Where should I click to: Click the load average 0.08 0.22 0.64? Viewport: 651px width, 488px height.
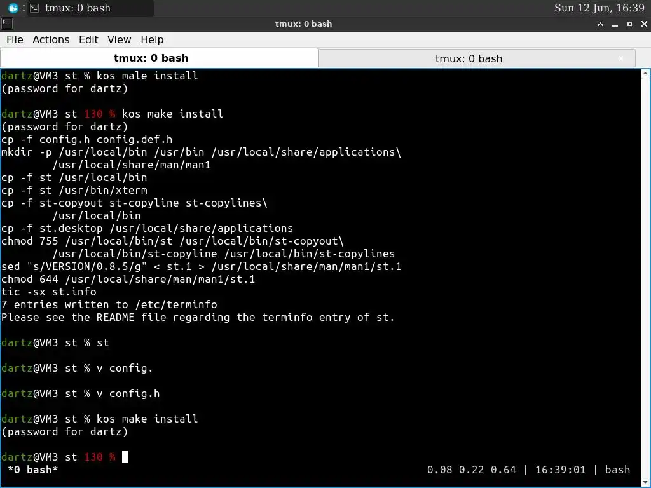(471, 470)
